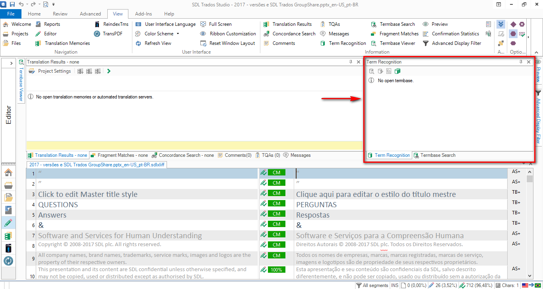Select the Comments(0) tab
The height and width of the screenshot is (289, 543).
[x=235, y=155]
